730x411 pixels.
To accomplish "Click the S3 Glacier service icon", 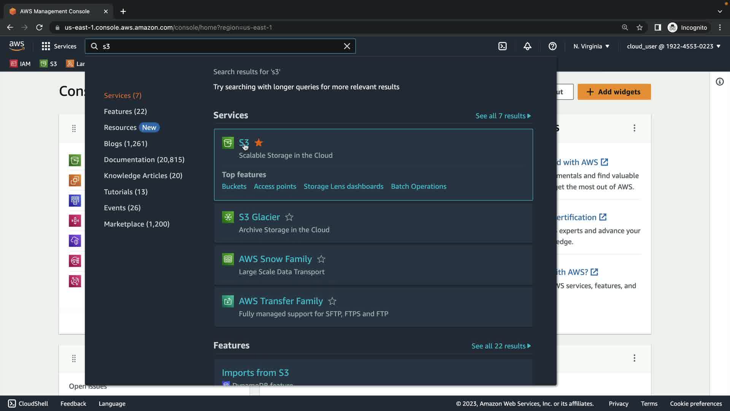I will [x=228, y=217].
